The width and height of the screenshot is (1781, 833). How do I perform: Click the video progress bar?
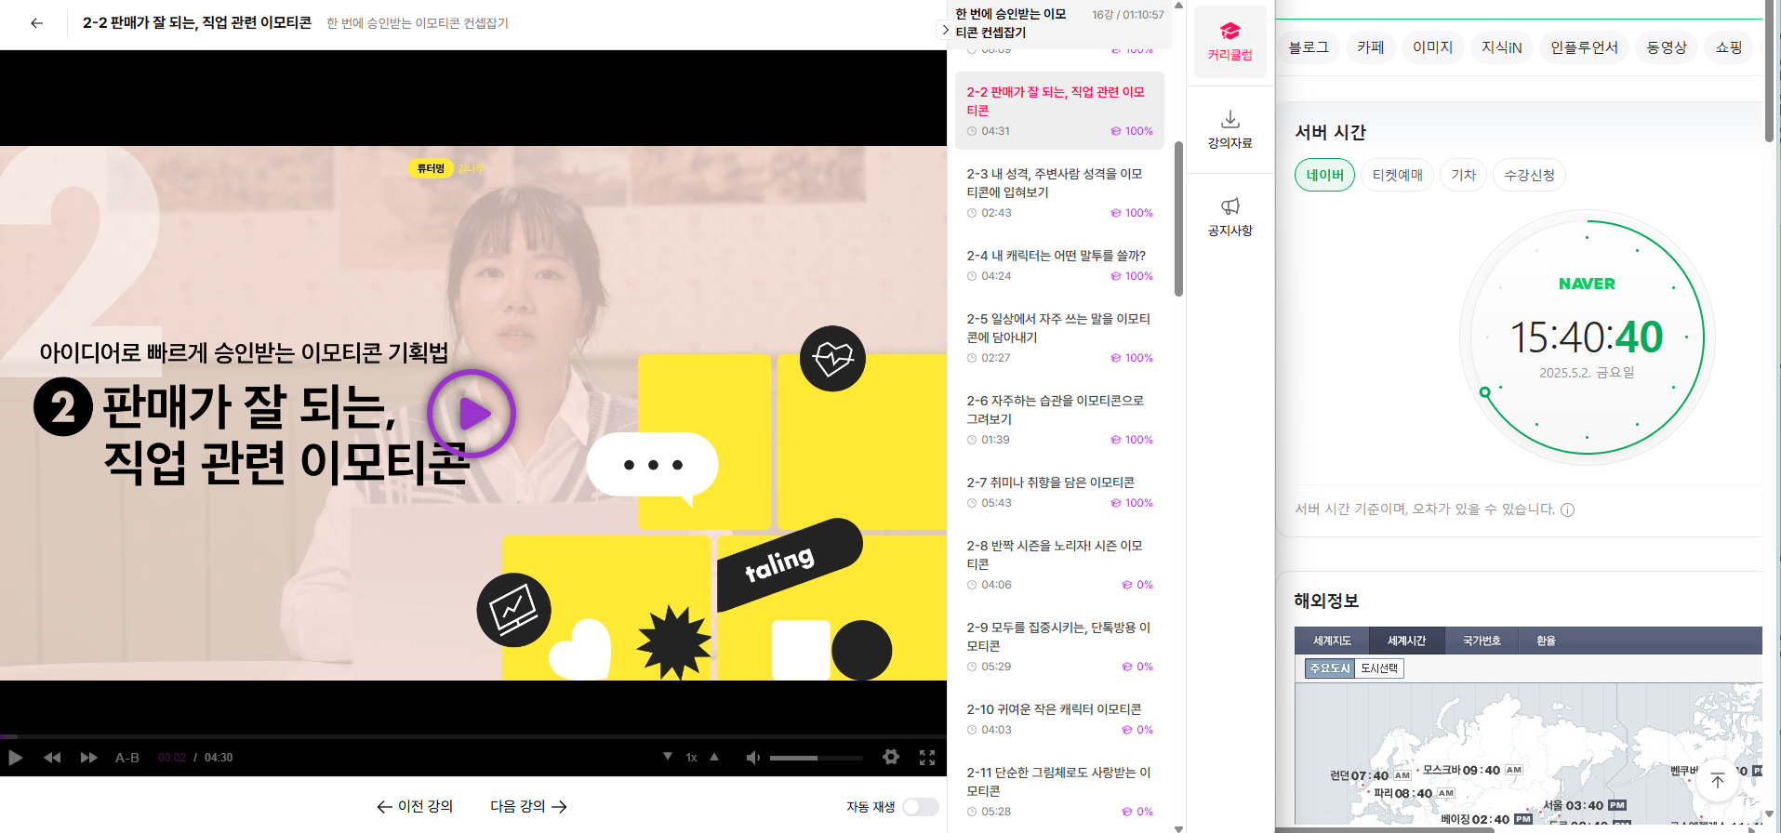tap(473, 736)
